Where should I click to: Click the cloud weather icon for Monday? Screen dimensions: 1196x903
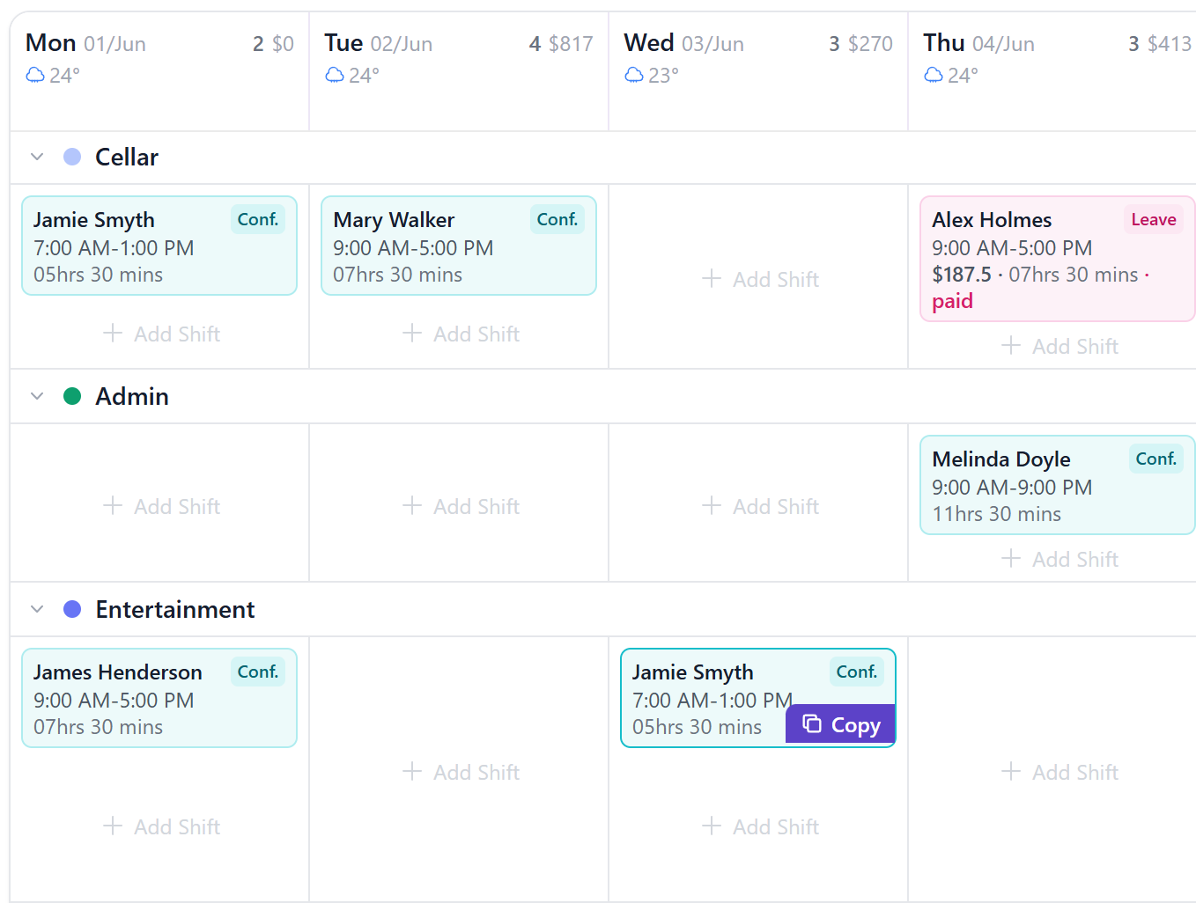pyautogui.click(x=35, y=75)
